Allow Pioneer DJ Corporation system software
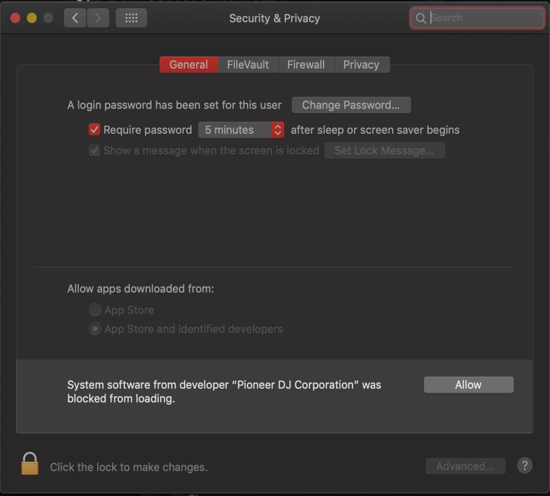 point(468,385)
